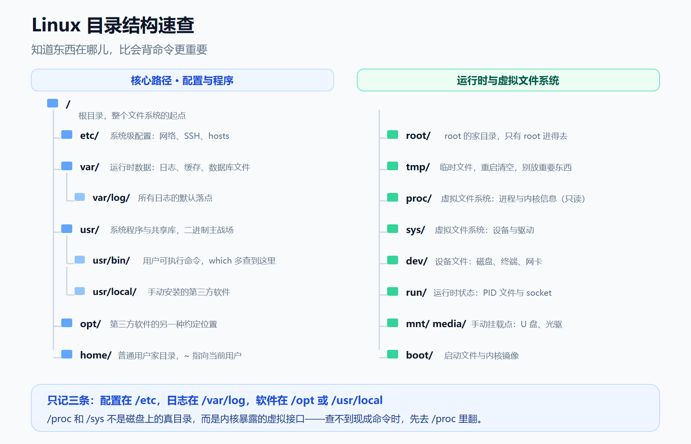Click the blue folder icon for root /

[x=53, y=103]
